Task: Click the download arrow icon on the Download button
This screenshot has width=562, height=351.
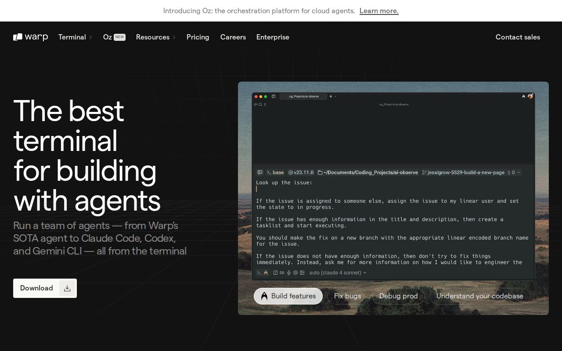Action: [67, 288]
